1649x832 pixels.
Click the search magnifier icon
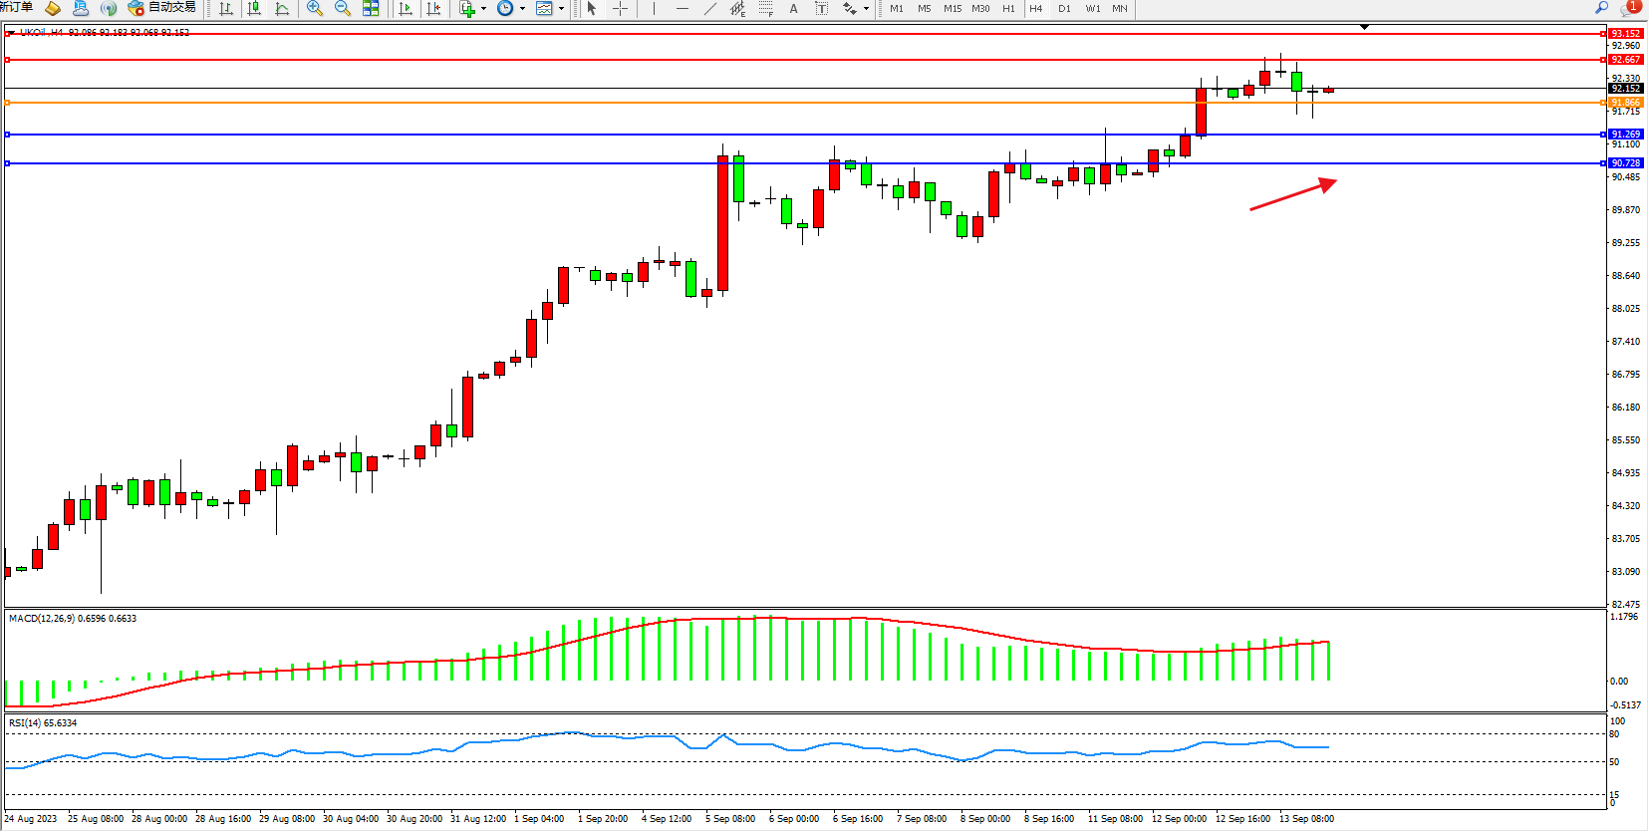(1602, 8)
